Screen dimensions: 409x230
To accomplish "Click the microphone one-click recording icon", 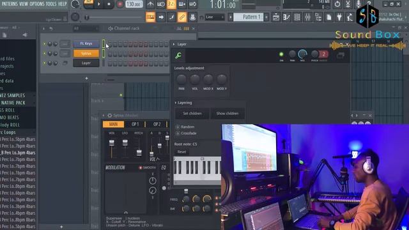I will [359, 4].
